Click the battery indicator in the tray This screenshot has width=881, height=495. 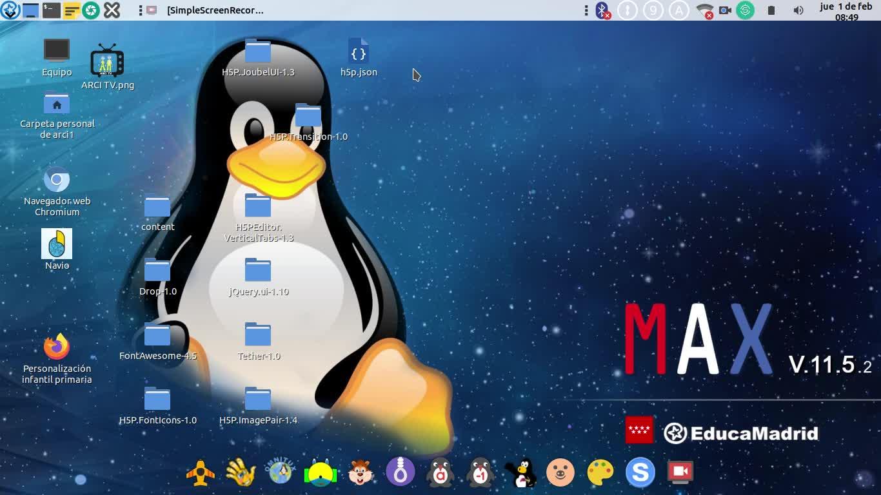(x=771, y=10)
